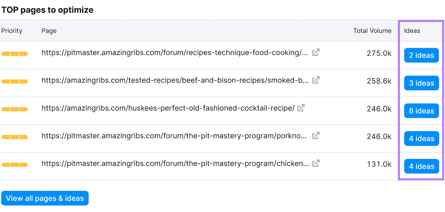Select the priority indicator on the last row

(14, 165)
